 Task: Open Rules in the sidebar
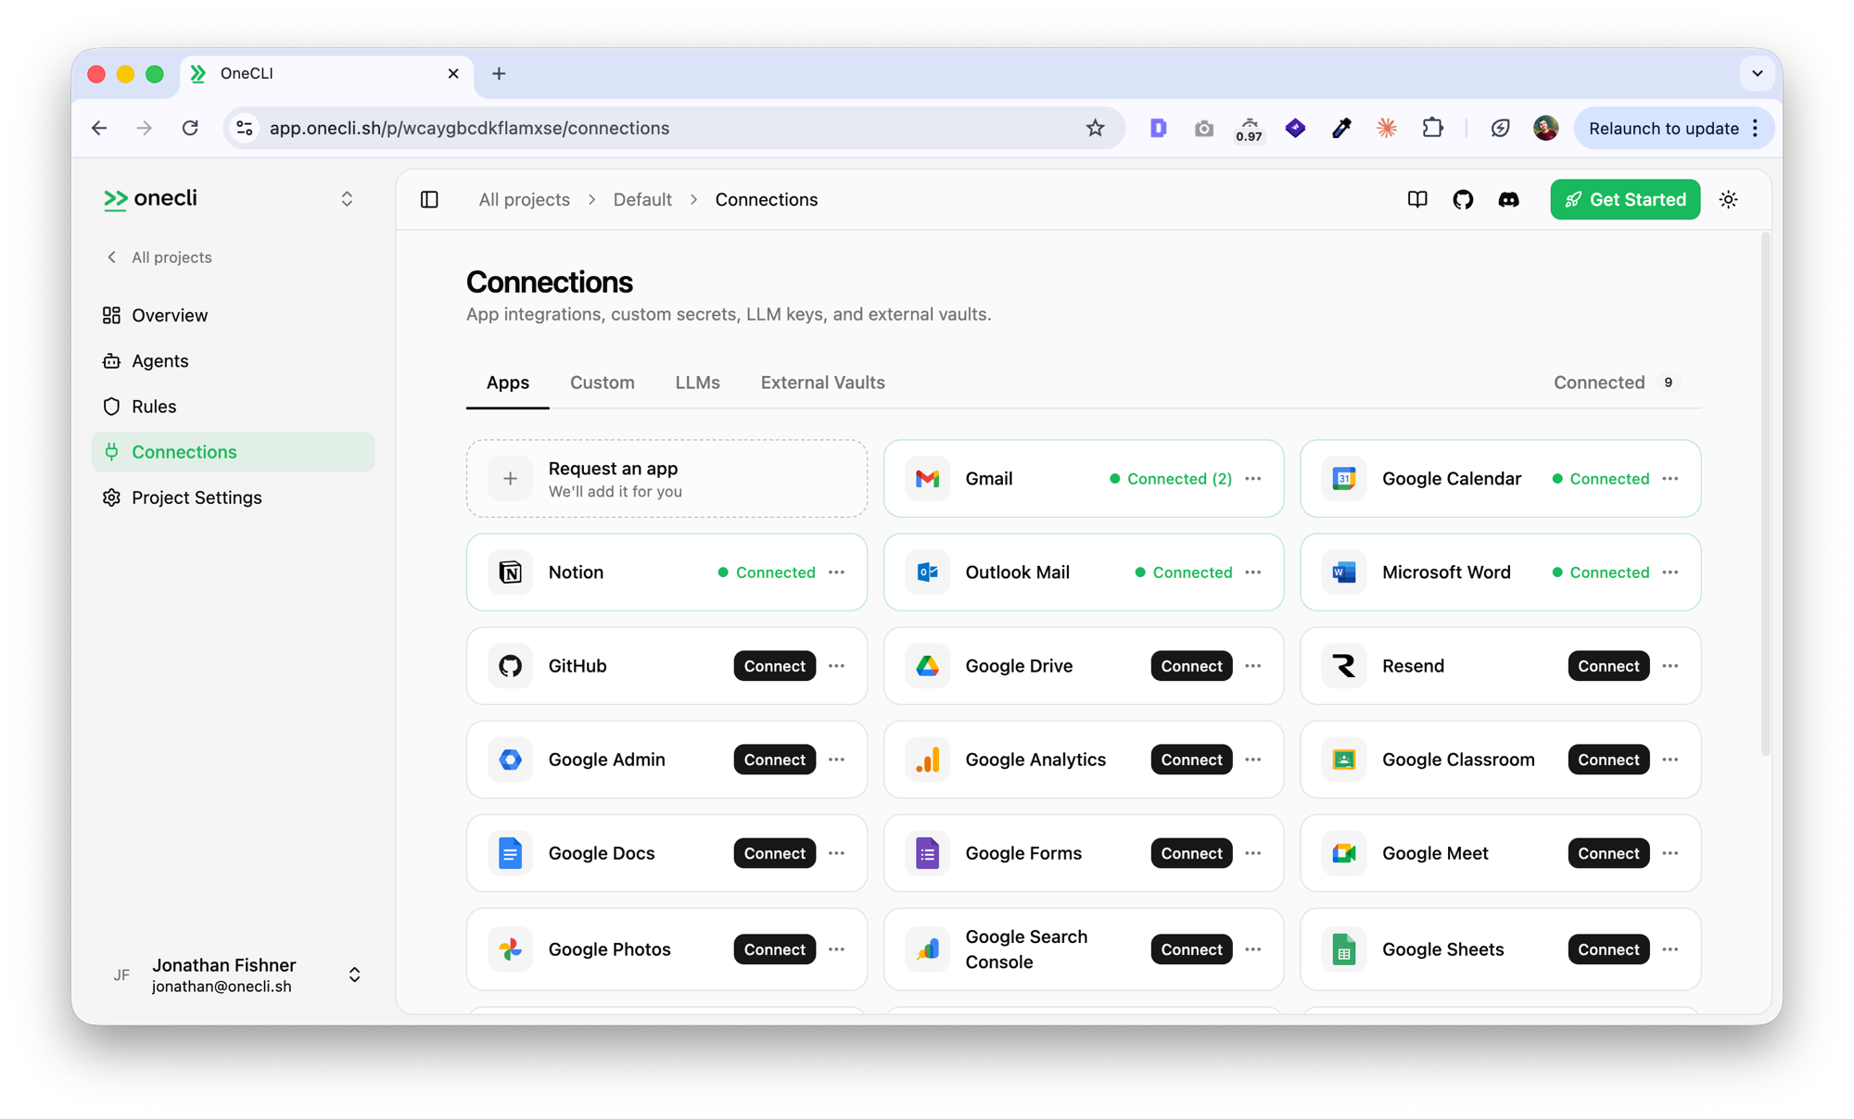[233, 407]
